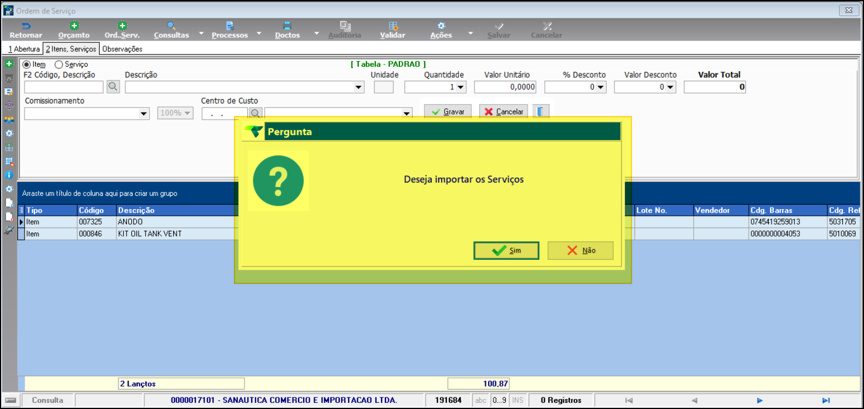
Task: Open the Observações tab
Action: (123, 49)
